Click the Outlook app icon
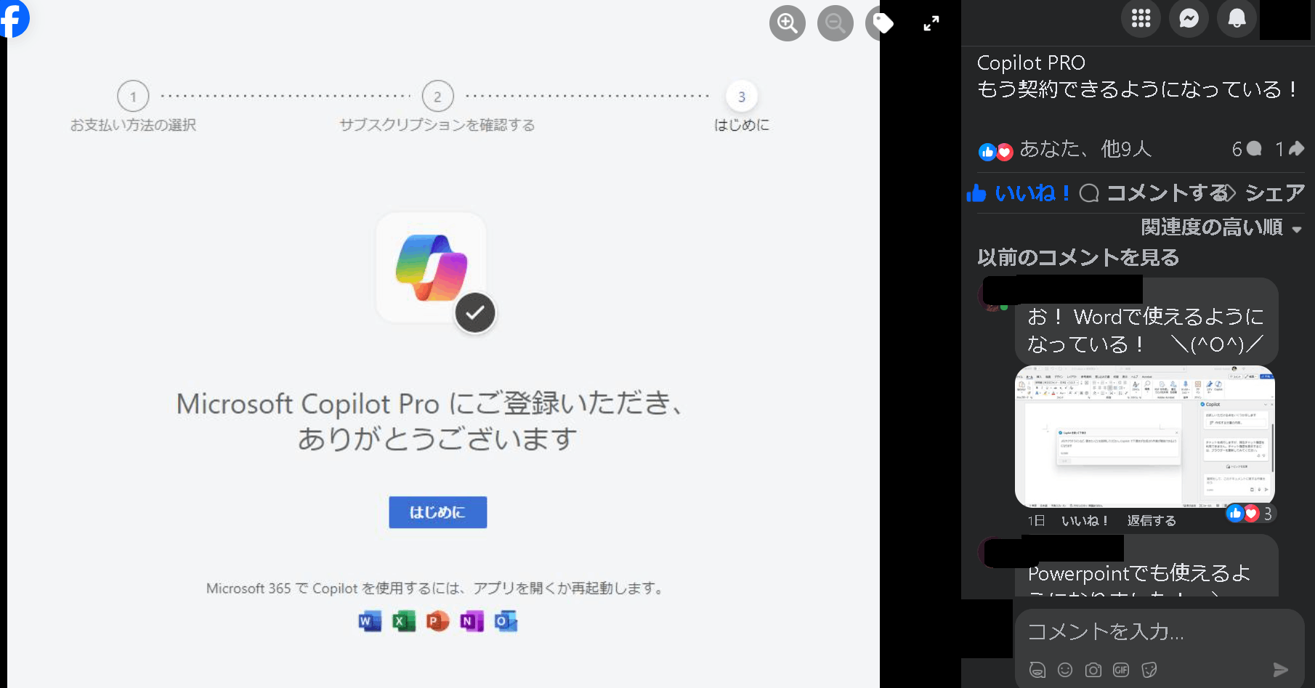 point(506,621)
